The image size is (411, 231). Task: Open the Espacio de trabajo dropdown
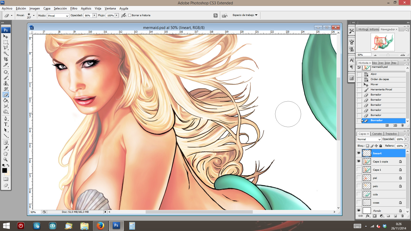click(x=245, y=15)
